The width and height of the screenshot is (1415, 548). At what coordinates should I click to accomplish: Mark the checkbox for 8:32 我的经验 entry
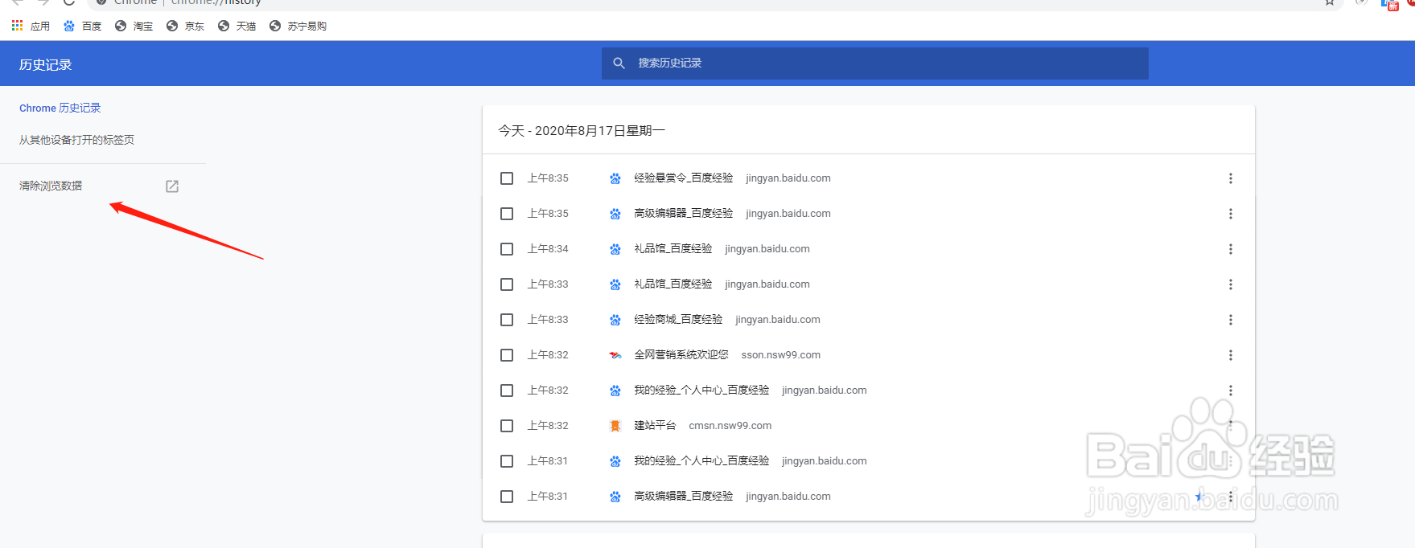tap(507, 391)
